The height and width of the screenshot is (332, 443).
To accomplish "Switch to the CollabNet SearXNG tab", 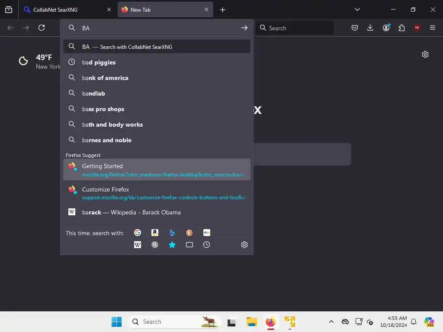I will tap(67, 10).
